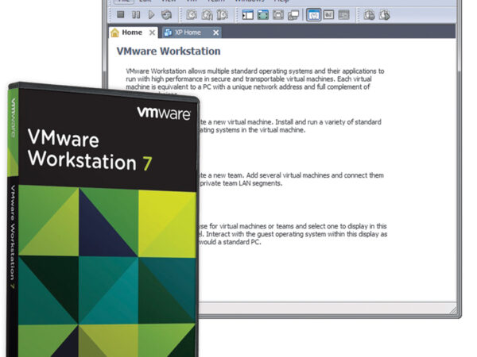477x357 pixels.
Task: Close the XP Home tab
Action: pos(215,33)
